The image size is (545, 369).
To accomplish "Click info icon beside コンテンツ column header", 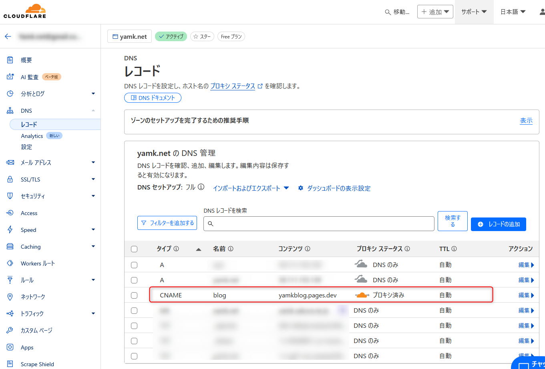I will 308,249.
